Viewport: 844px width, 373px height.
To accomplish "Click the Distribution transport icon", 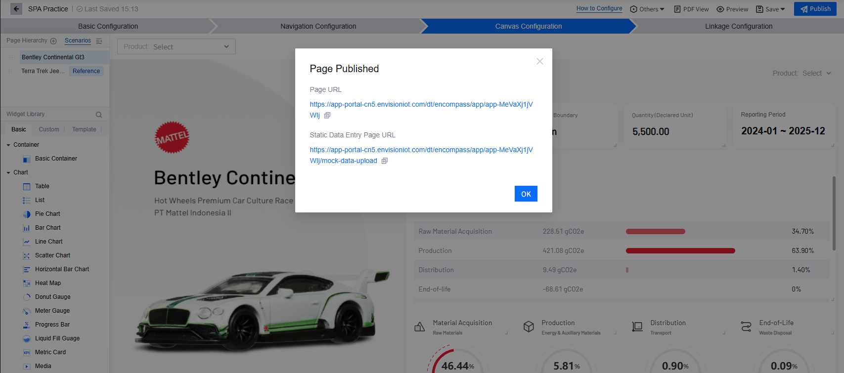I will click(x=637, y=327).
